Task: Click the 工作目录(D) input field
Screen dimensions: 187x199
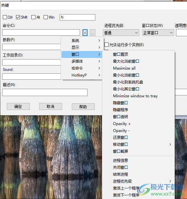Action: (x=31, y=62)
